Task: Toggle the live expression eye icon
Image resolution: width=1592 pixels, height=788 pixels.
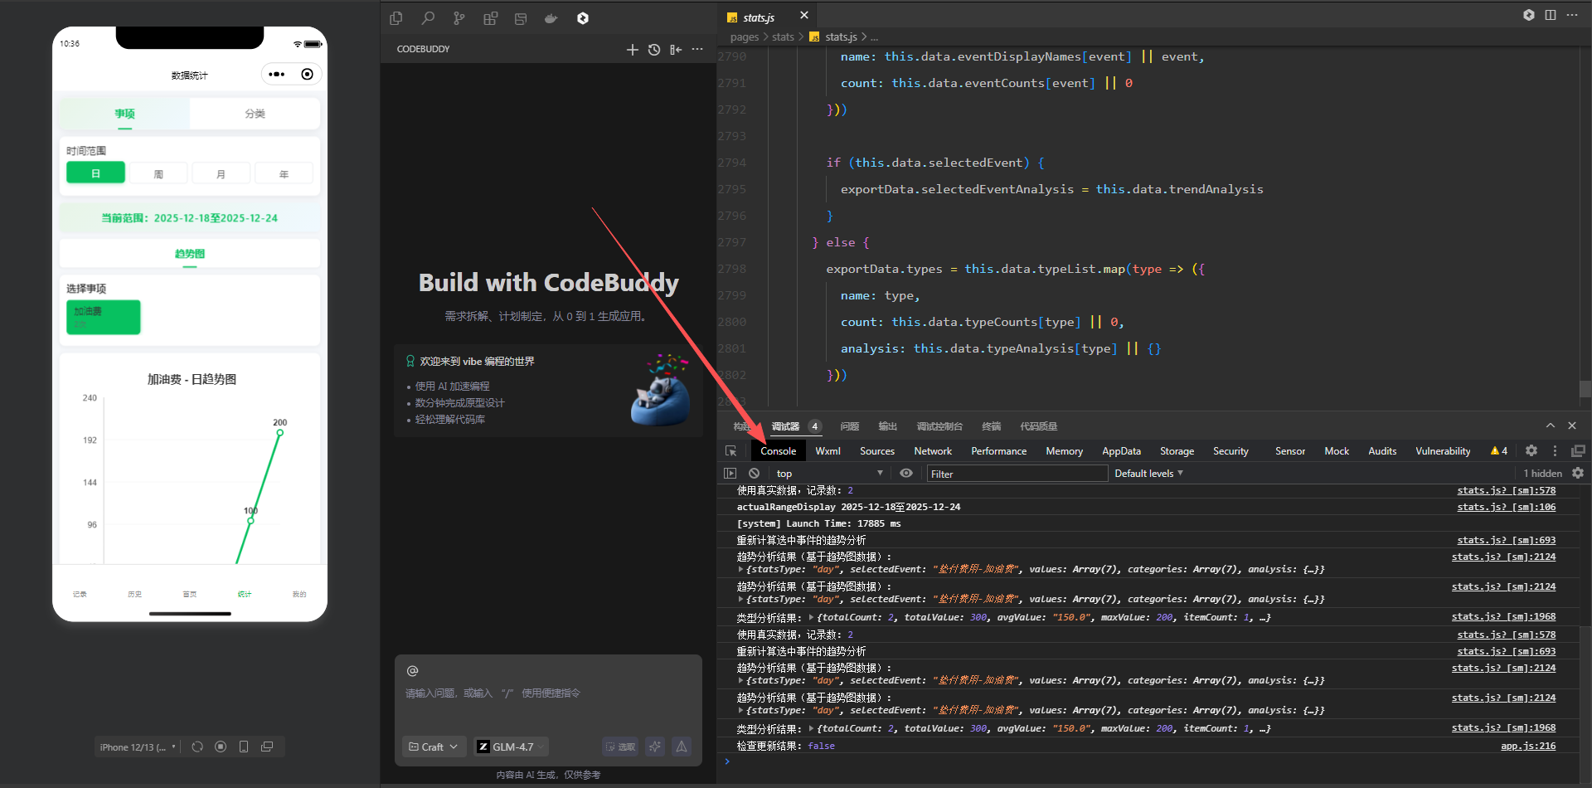Action: coord(906,474)
